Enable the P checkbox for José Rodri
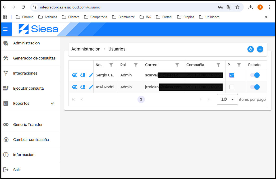276x179 pixels. (232, 87)
